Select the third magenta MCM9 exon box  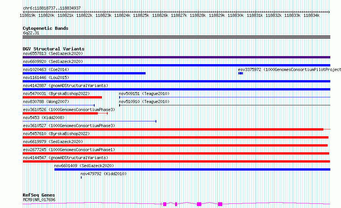[x=199, y=204]
